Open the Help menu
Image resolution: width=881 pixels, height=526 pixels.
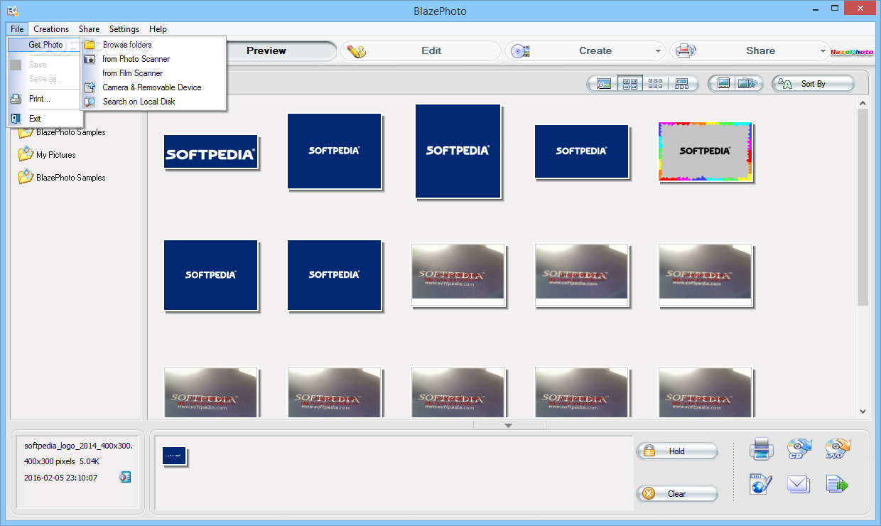(x=158, y=29)
